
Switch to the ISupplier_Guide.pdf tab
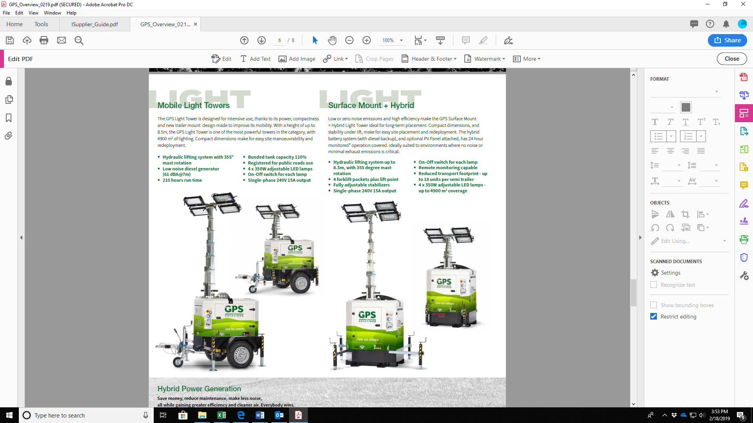[x=95, y=24]
